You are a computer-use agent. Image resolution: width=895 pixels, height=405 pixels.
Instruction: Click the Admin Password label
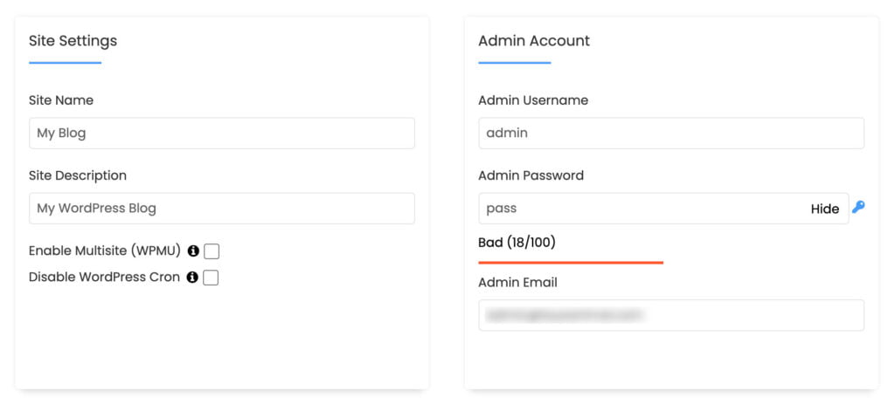[x=531, y=175]
